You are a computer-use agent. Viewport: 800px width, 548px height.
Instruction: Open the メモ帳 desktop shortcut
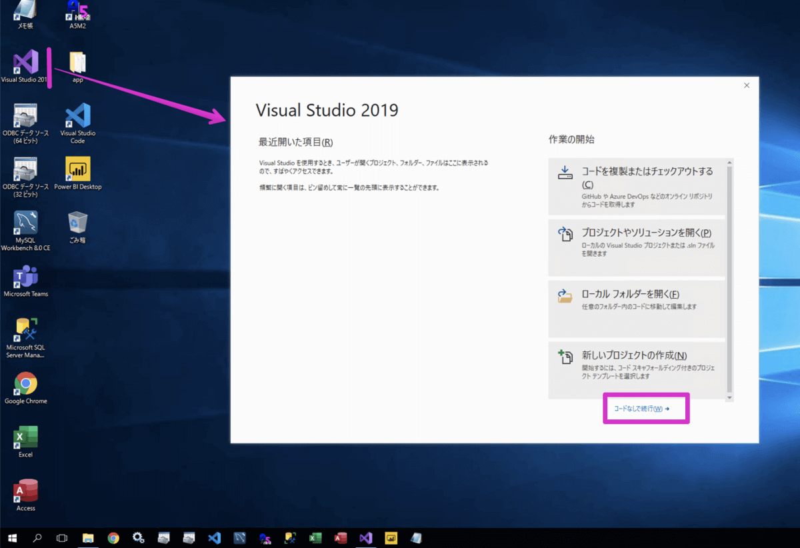tap(25, 13)
